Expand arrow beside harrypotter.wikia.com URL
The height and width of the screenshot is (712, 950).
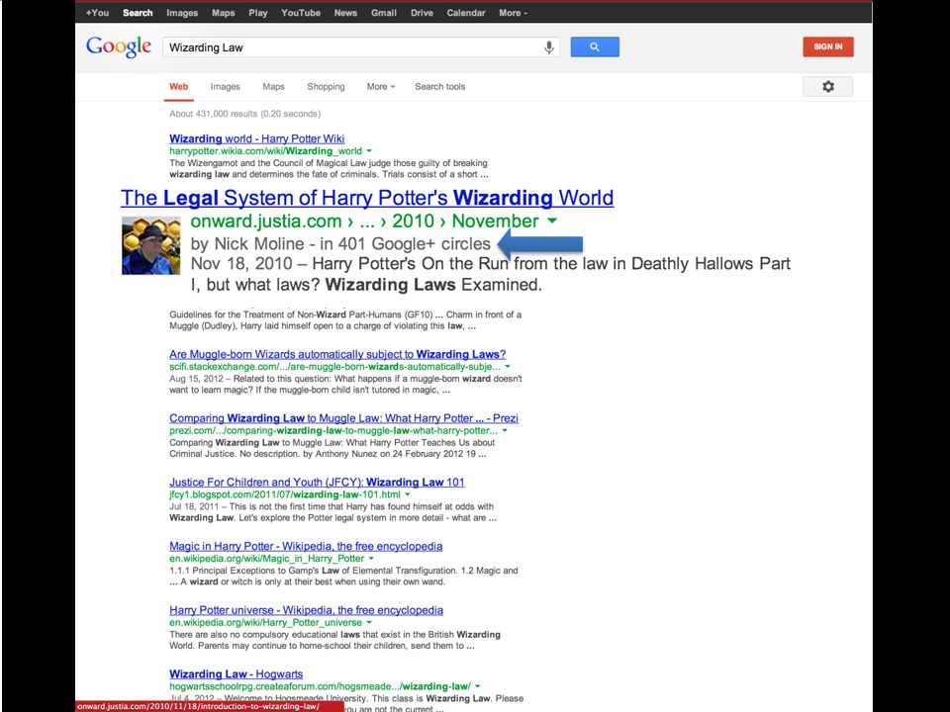pos(369,150)
